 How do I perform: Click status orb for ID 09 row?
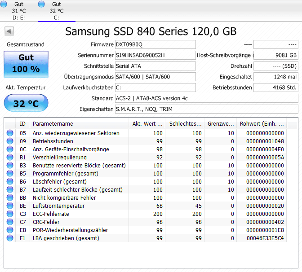(10, 141)
